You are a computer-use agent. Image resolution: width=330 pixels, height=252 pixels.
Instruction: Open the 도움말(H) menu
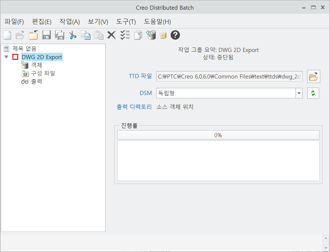(x=158, y=21)
